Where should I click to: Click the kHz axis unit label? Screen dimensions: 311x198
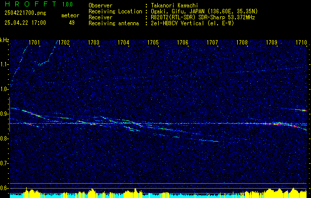4,40
